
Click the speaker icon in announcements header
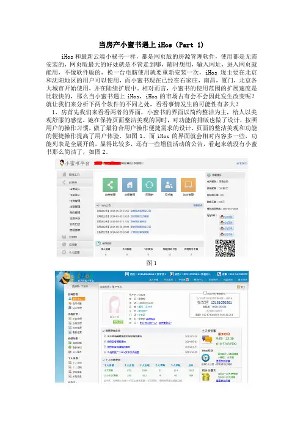click(98, 205)
